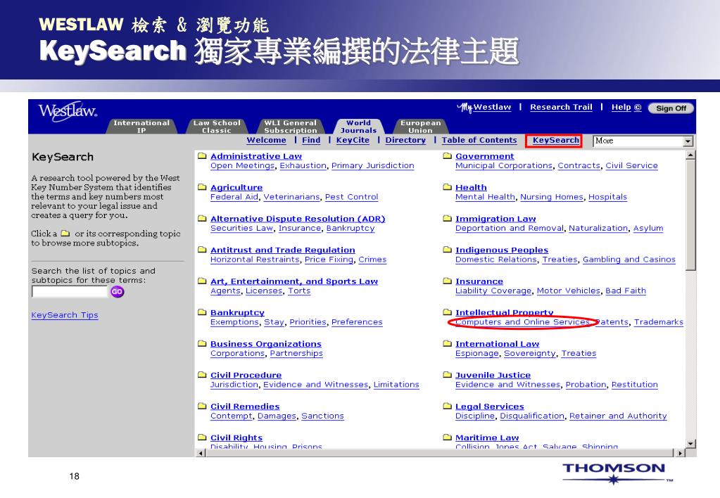Image resolution: width=720 pixels, height=498 pixels.
Task: Select the World Journals tab
Action: (x=359, y=126)
